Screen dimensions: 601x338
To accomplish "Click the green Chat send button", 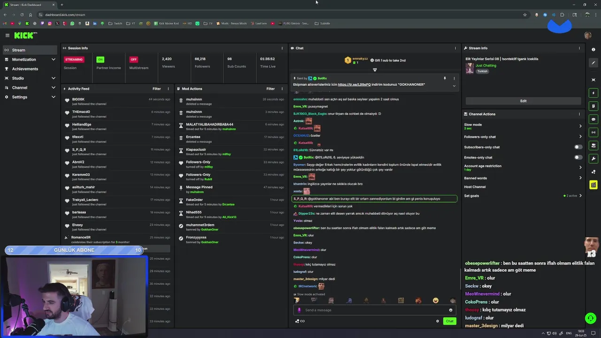I will [449, 321].
